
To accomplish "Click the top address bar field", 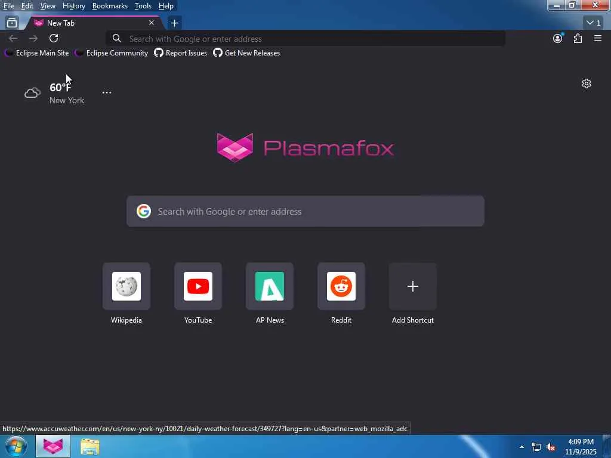I will [x=306, y=39].
